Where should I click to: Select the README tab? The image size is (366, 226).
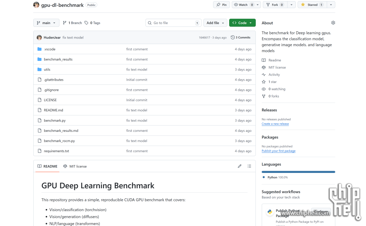(47, 166)
